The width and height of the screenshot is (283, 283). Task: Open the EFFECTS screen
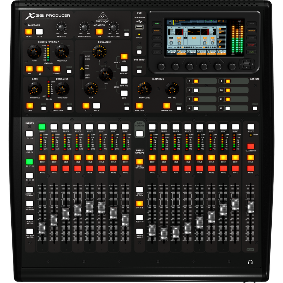pos(157,52)
